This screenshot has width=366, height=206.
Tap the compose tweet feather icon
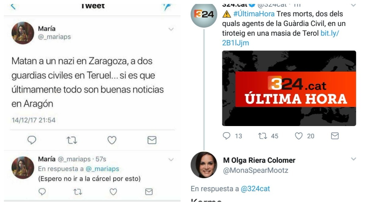point(167,6)
